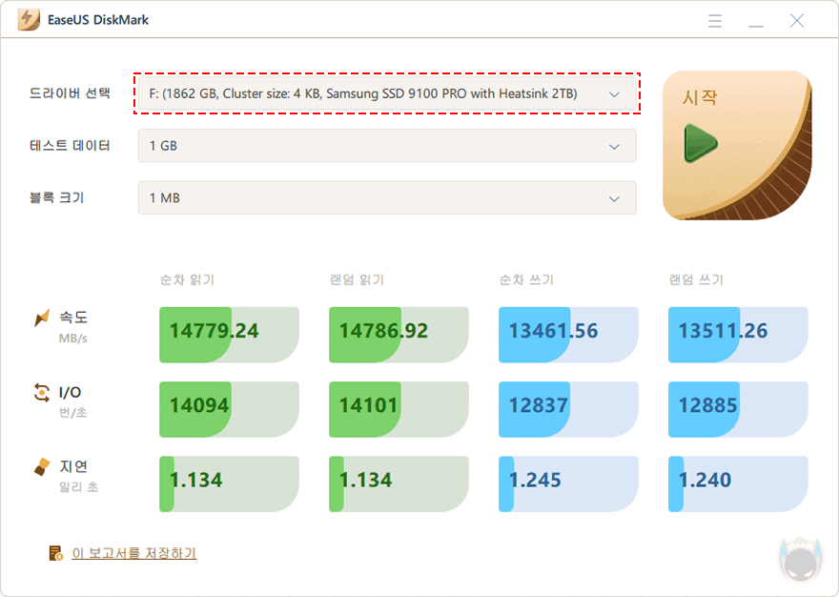Click chevron arrow of the 1 MB field
Image resolution: width=839 pixels, height=597 pixels.
coord(614,198)
